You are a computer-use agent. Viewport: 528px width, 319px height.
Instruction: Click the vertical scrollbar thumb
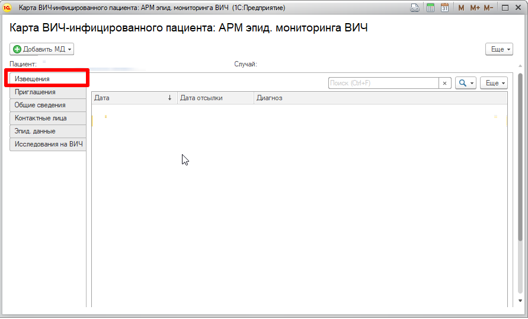coord(520,157)
